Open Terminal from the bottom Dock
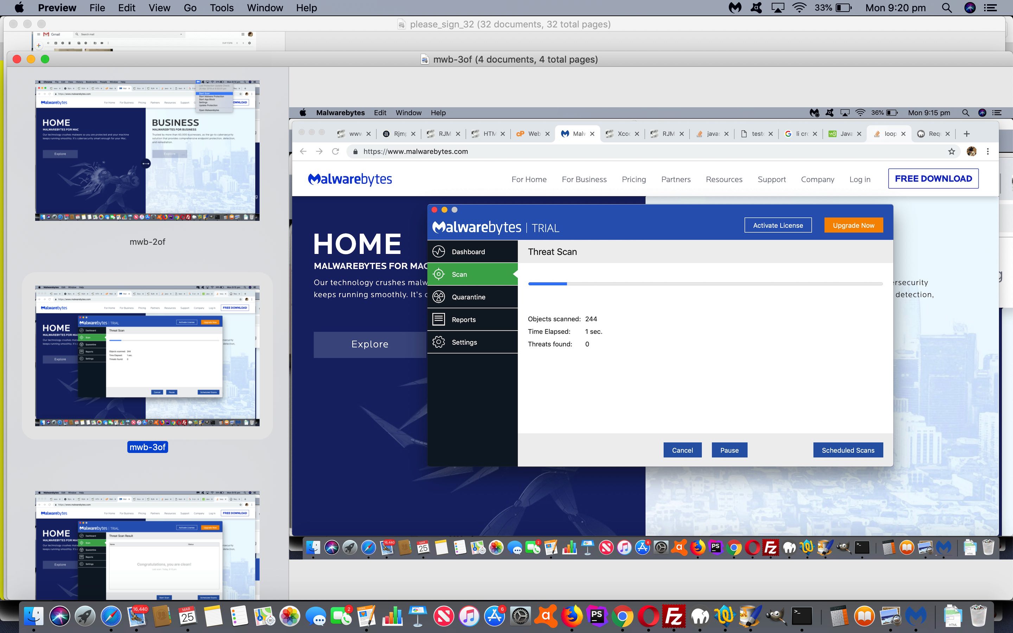The height and width of the screenshot is (633, 1013). coord(802,616)
